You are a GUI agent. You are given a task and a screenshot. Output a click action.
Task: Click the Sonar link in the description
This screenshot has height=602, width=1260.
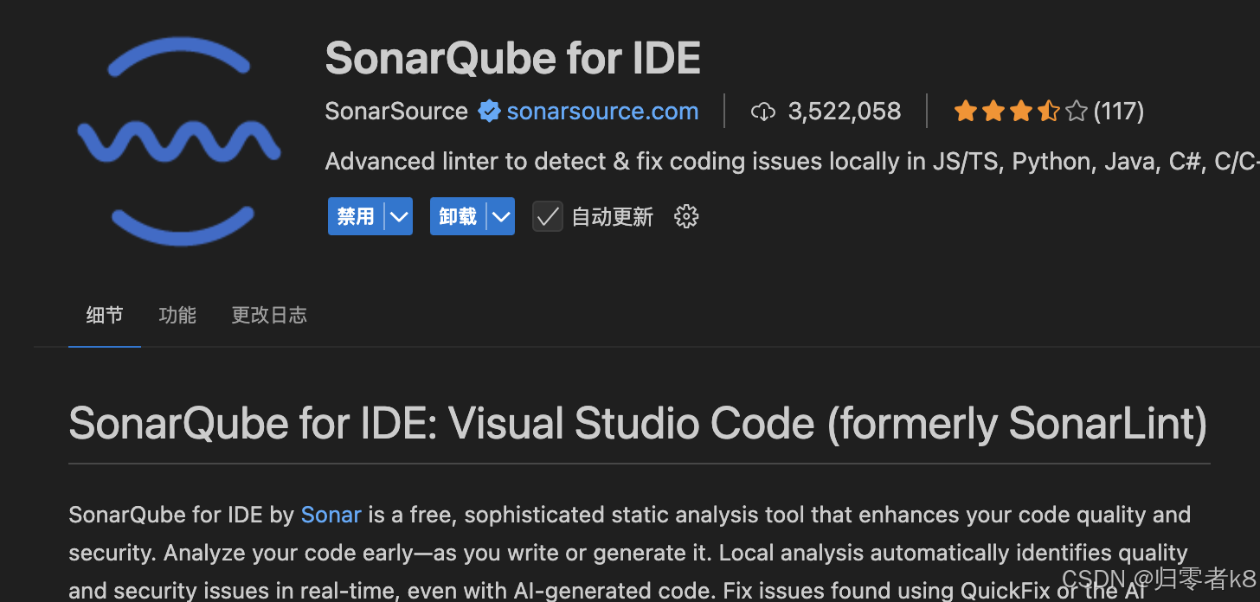pos(331,514)
